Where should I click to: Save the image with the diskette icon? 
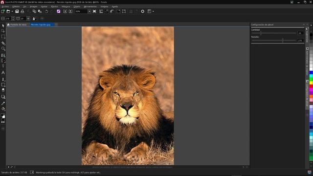click(x=17, y=11)
